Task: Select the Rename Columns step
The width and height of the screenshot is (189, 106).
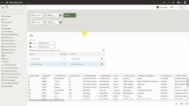Action: [9, 44]
